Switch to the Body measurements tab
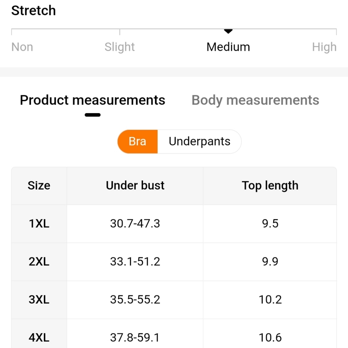 pyautogui.click(x=255, y=100)
